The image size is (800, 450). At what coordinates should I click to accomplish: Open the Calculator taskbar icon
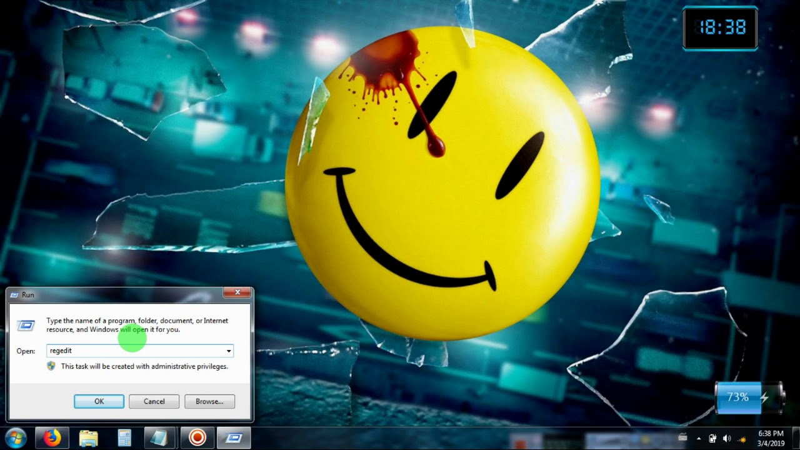(124, 438)
